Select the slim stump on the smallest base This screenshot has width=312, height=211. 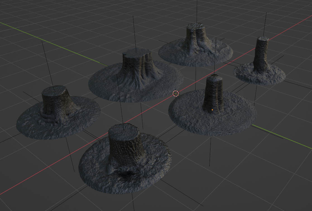[x=260, y=61]
